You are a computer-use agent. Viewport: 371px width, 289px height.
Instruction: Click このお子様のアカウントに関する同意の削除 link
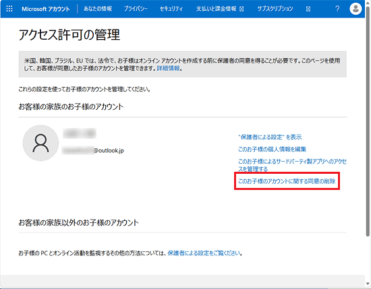[287, 181]
